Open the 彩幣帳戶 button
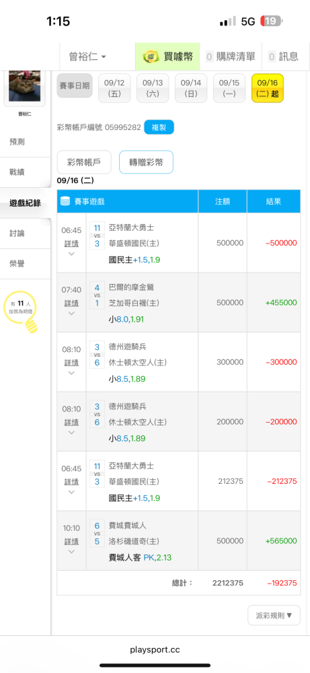The height and width of the screenshot is (673, 310). pyautogui.click(x=84, y=162)
